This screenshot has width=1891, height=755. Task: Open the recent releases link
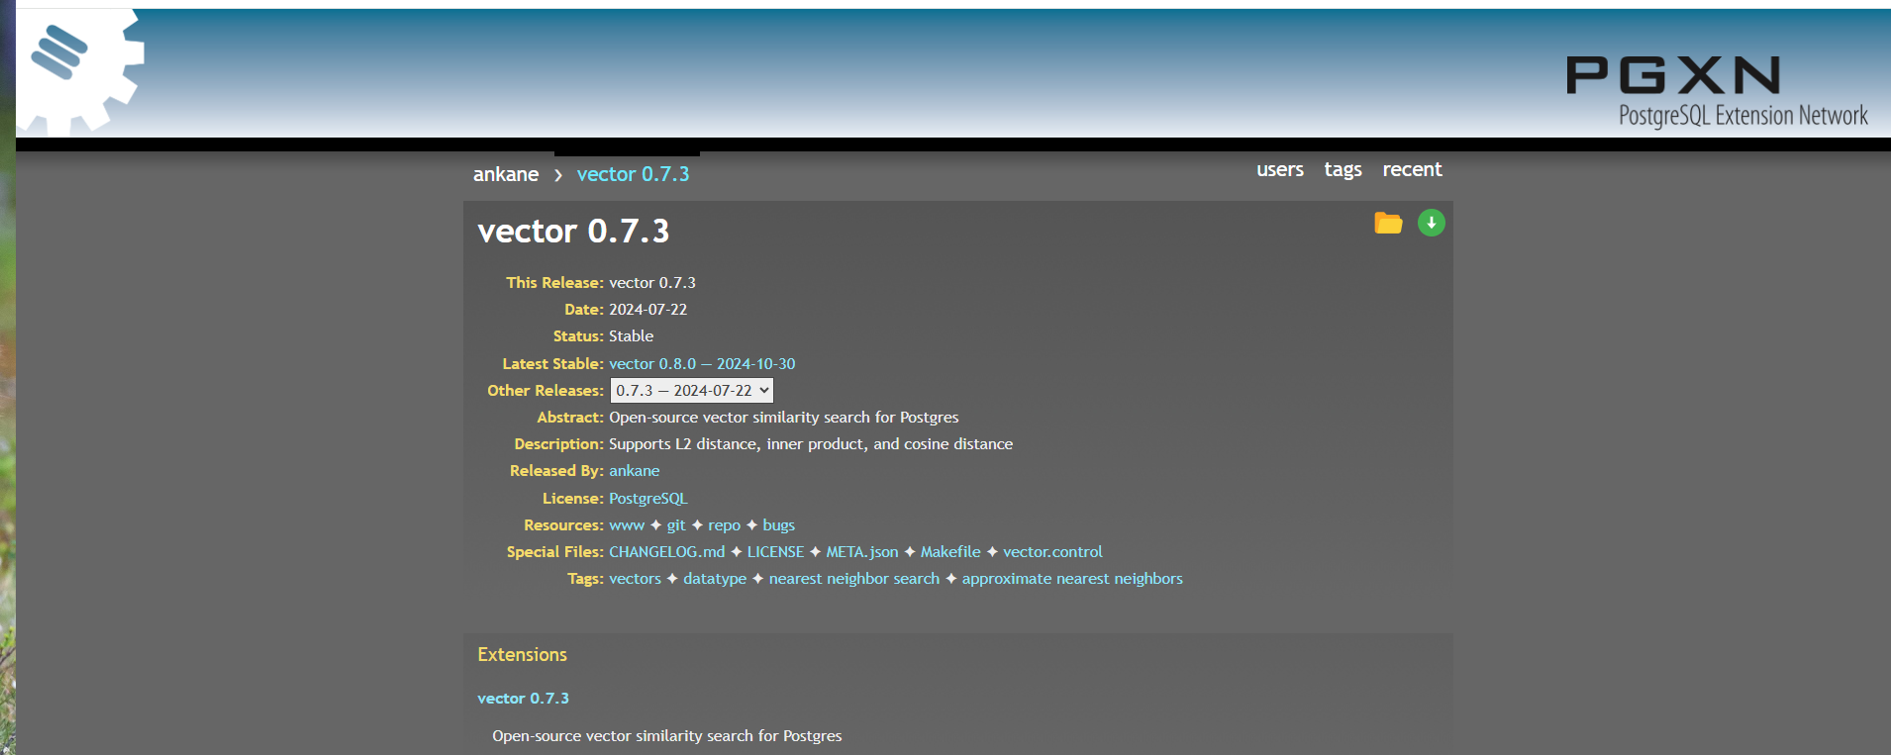1412,169
